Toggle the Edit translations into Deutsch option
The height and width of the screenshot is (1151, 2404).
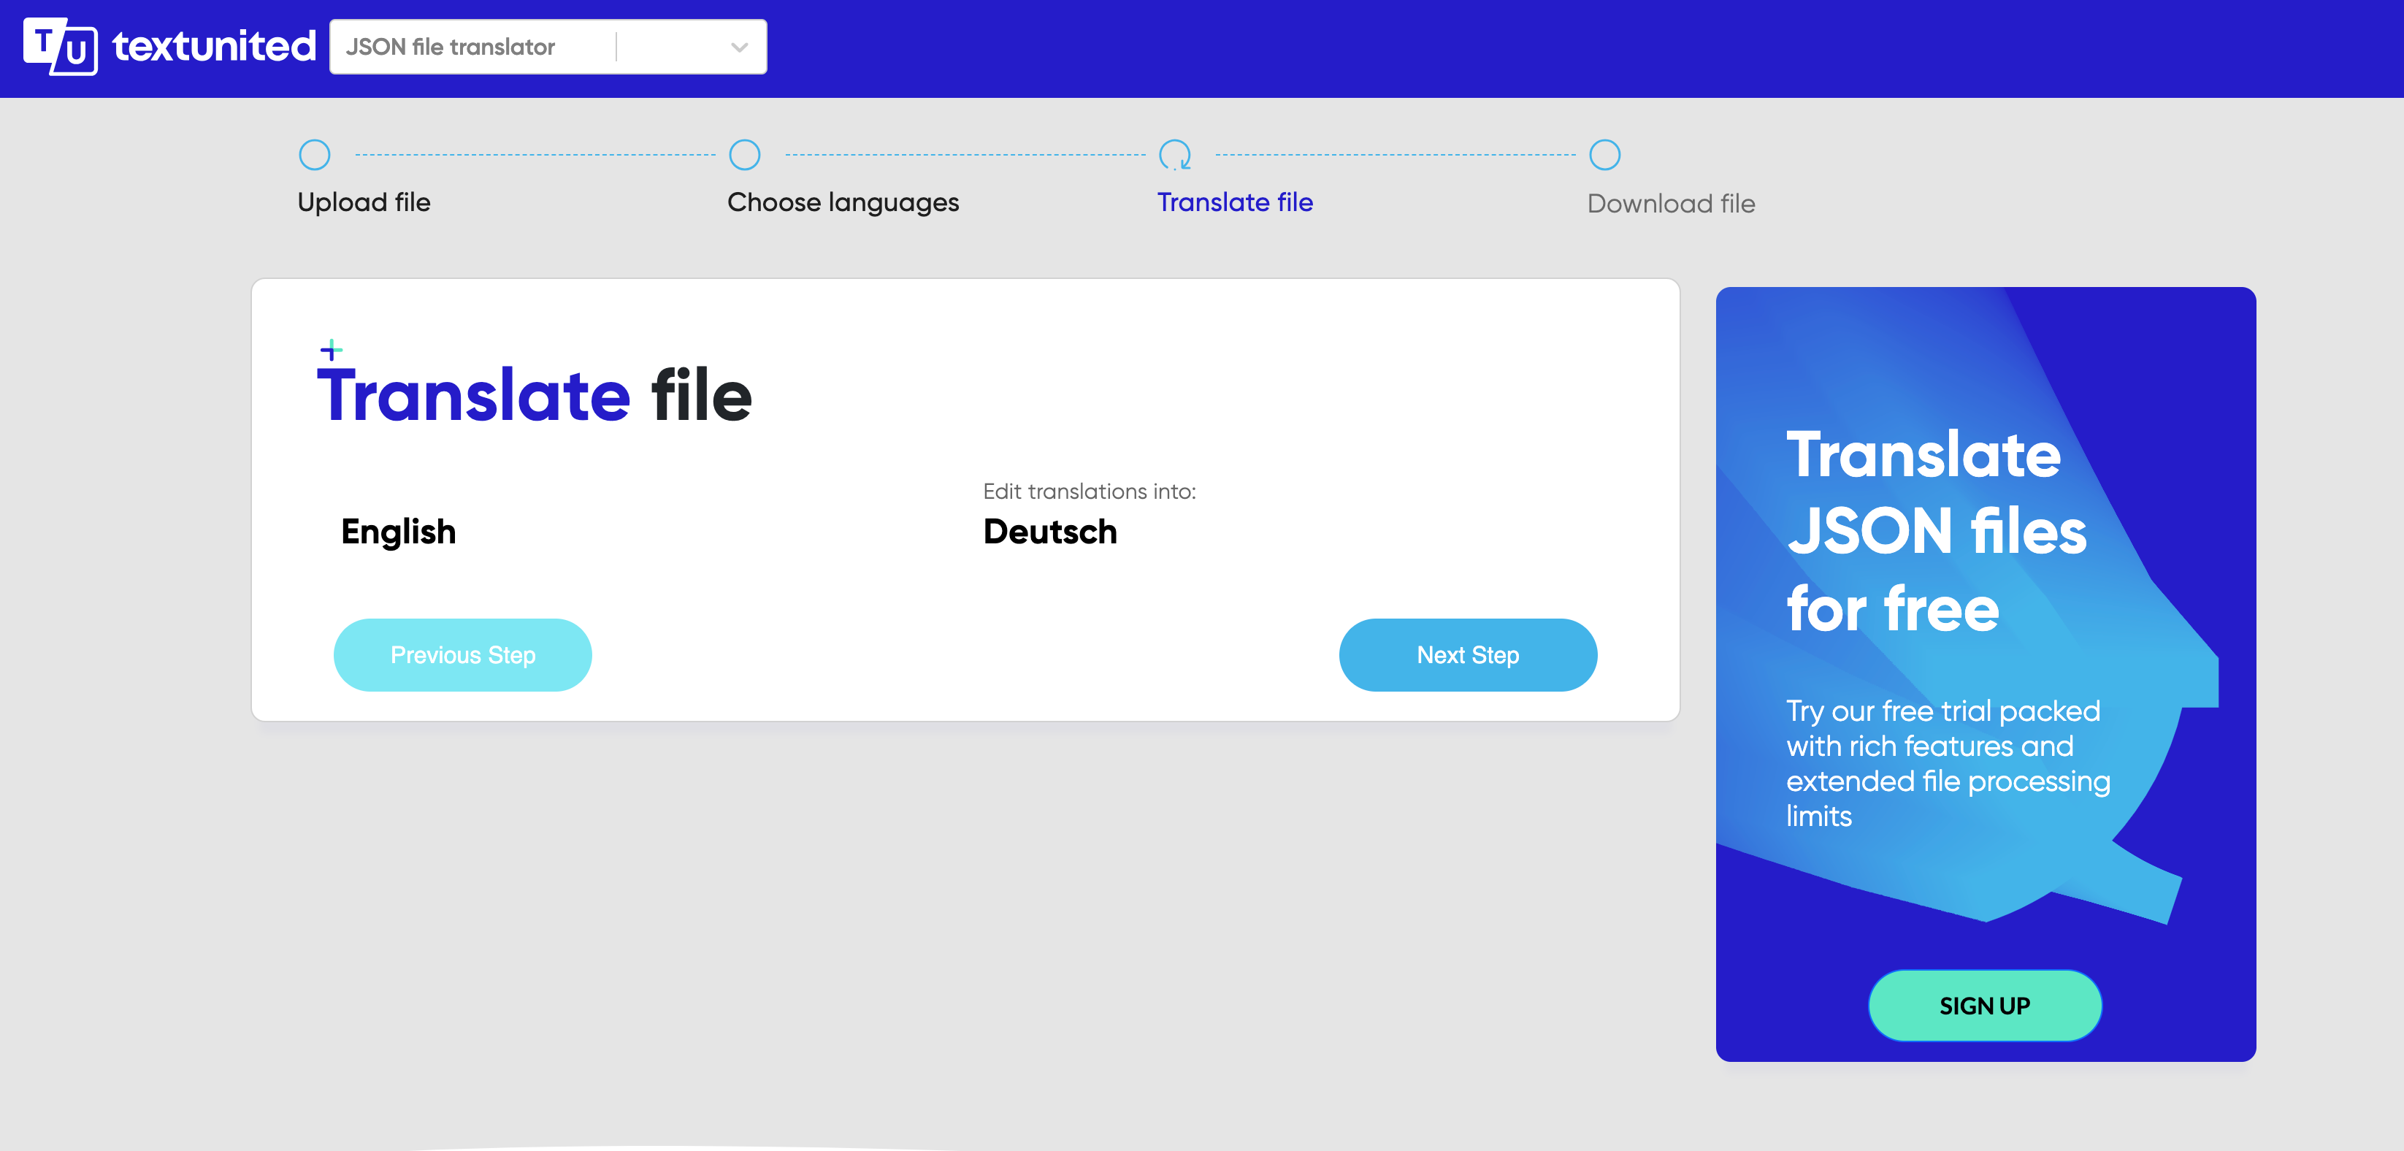[x=1050, y=532]
